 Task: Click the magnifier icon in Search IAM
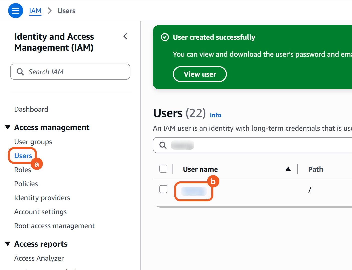[x=20, y=72]
